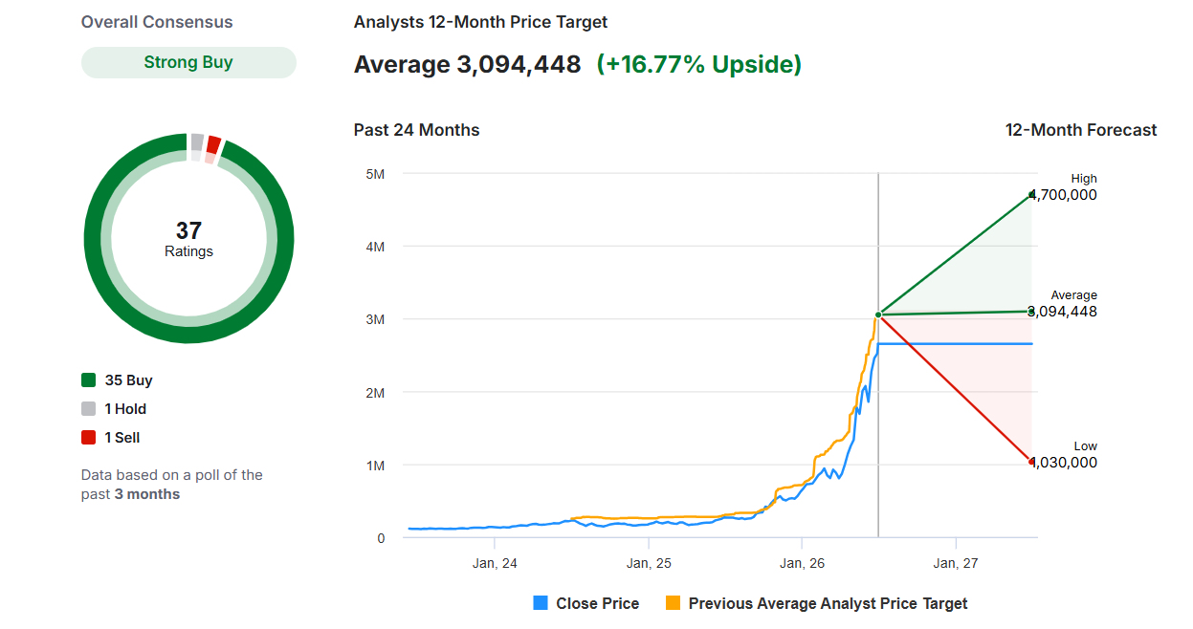Click the 37 Ratings donut center

click(188, 239)
